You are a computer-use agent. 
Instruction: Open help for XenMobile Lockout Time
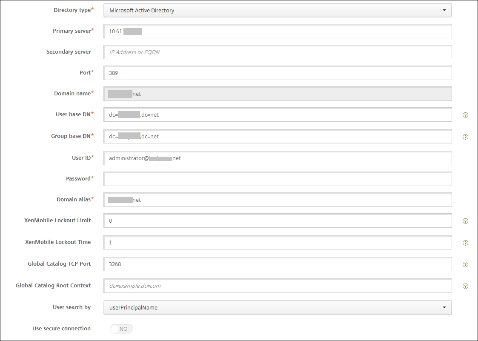pos(465,243)
